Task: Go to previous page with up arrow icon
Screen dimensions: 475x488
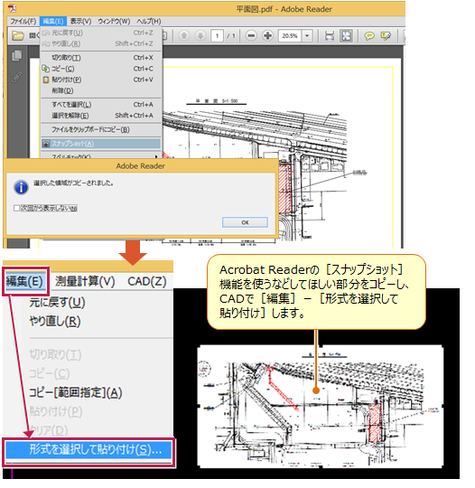Action: pyautogui.click(x=184, y=36)
